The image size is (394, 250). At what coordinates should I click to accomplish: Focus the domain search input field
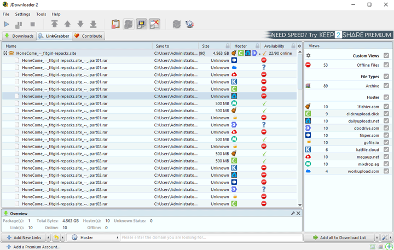point(211,237)
